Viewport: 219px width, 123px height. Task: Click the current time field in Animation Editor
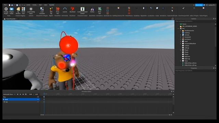pyautogui.click(x=30, y=94)
